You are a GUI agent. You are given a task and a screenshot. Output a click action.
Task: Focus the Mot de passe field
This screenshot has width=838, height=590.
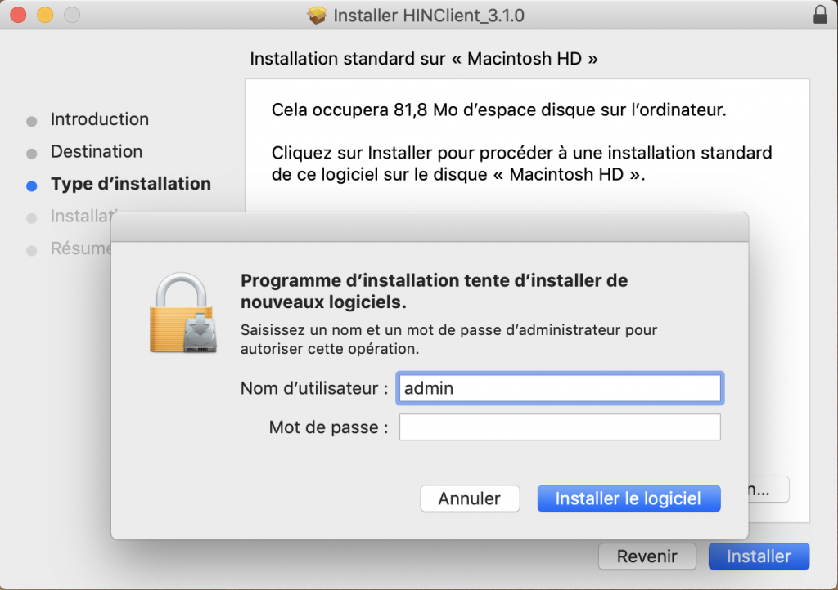click(560, 427)
